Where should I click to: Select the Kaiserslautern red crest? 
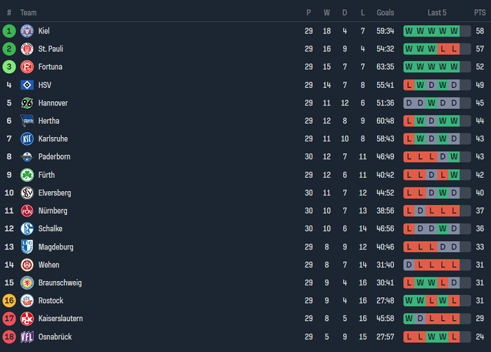coord(26,319)
